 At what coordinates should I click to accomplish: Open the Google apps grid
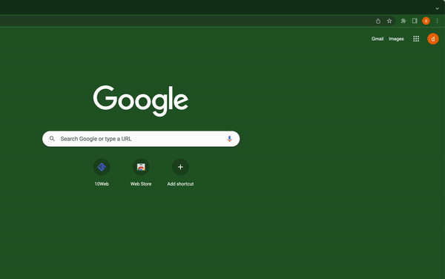tap(416, 39)
